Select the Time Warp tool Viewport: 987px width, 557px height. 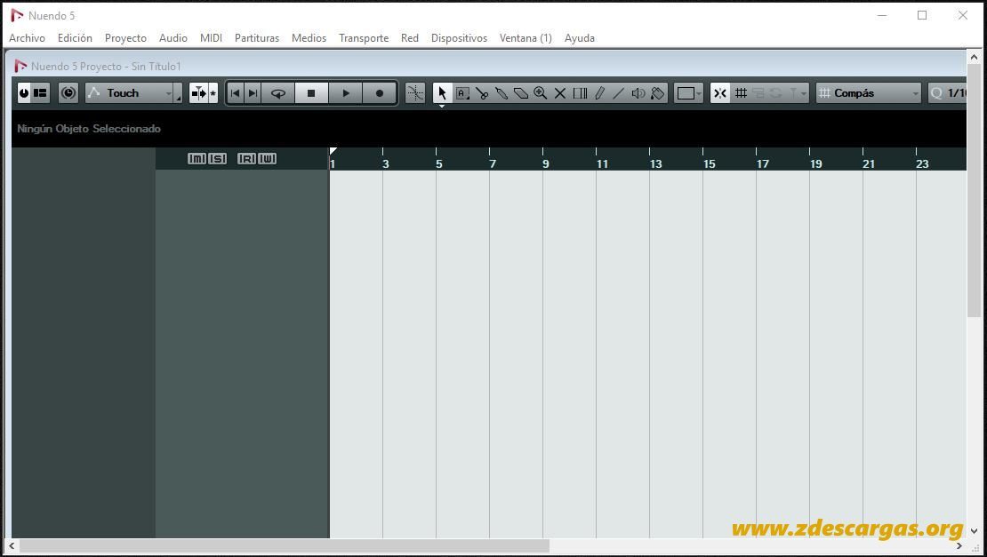tap(580, 93)
